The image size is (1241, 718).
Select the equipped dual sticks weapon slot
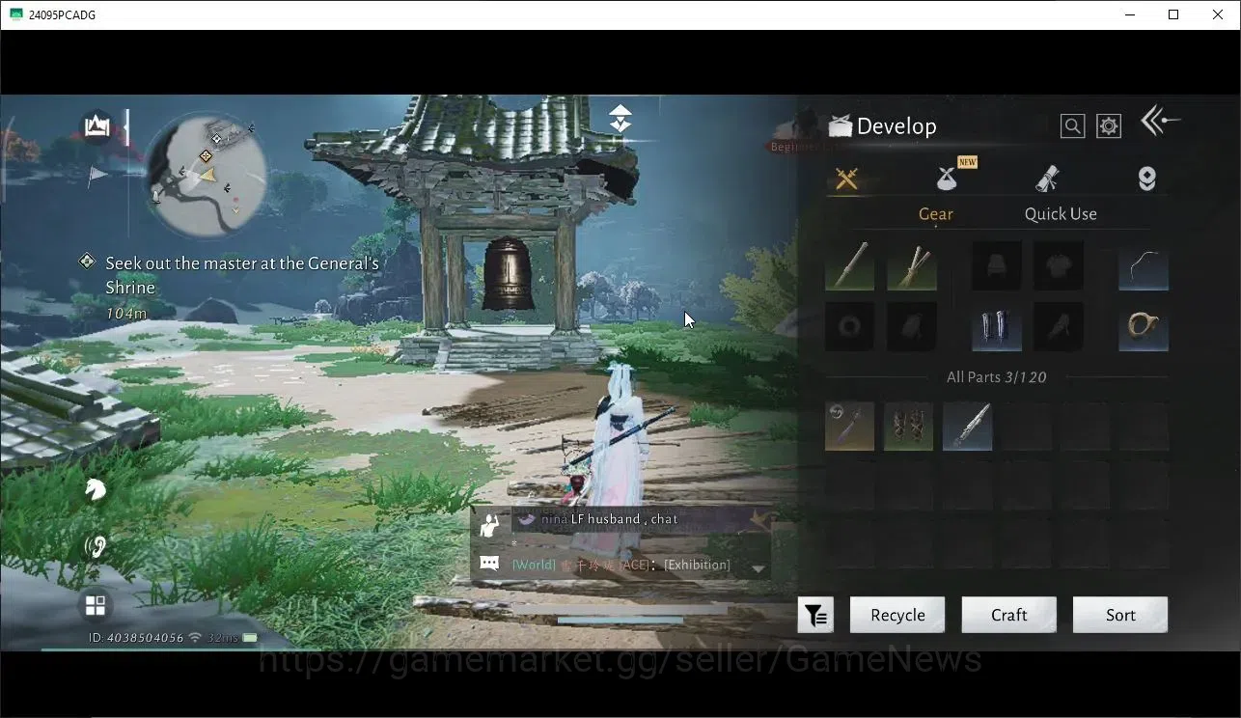click(912, 265)
